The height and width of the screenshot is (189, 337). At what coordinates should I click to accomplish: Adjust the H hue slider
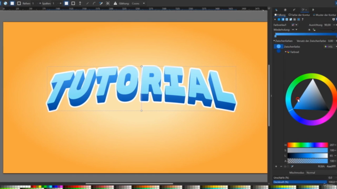pos(308,145)
